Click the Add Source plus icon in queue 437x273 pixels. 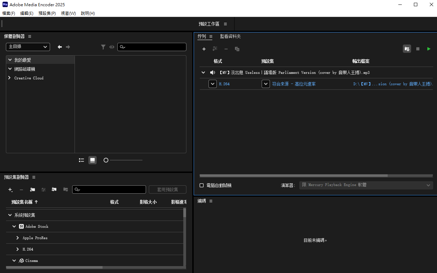[x=204, y=49]
